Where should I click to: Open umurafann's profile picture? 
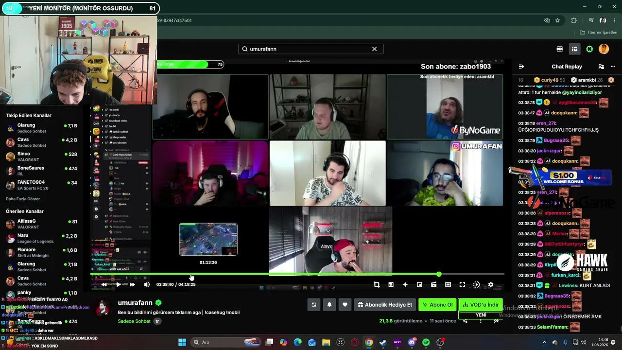(x=103, y=308)
